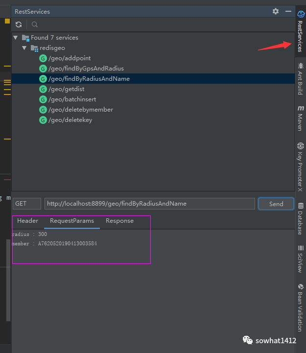306x353 pixels.
Task: Open the SciView sidebar panel
Action: pyautogui.click(x=300, y=259)
